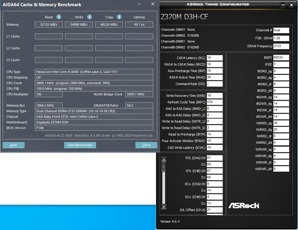This screenshot has height=230, width=298.
Task: Click the Write info icon in AIDA64
Action: 90,17
